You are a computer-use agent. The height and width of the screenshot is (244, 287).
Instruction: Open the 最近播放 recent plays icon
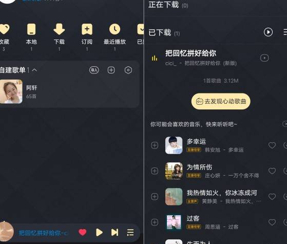tap(115, 29)
